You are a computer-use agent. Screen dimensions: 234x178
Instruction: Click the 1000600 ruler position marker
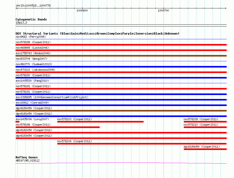[82, 10]
